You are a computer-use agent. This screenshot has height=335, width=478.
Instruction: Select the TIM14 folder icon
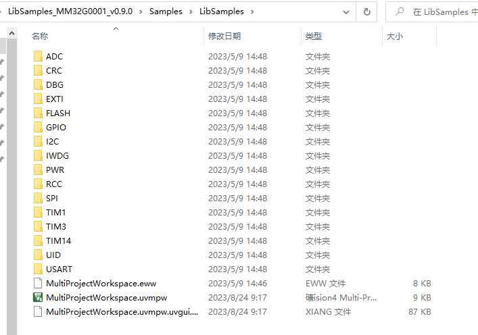point(38,241)
